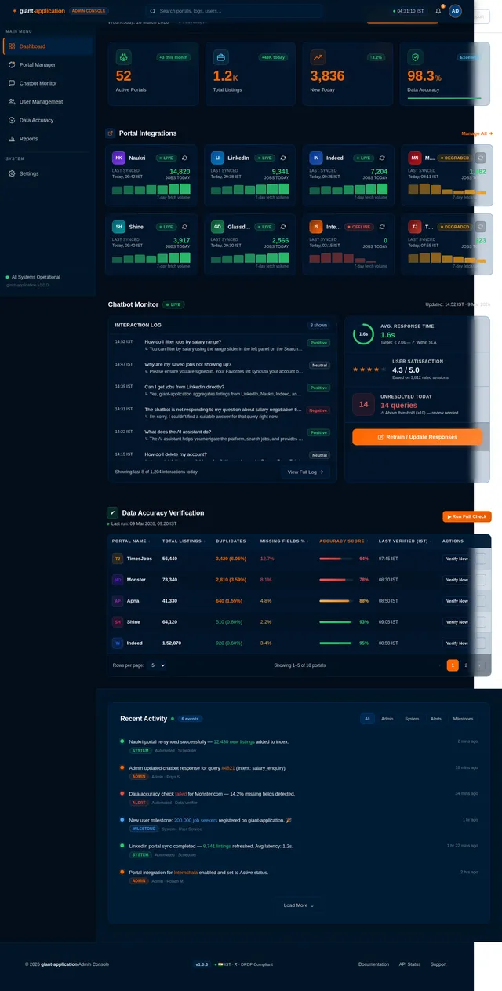The image size is (502, 991).
Task: Click the Manage All link
Action: click(477, 133)
